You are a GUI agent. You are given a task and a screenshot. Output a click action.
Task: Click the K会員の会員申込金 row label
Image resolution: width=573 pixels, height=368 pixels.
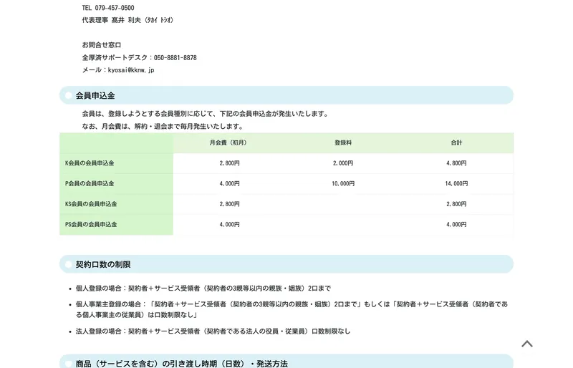click(90, 163)
